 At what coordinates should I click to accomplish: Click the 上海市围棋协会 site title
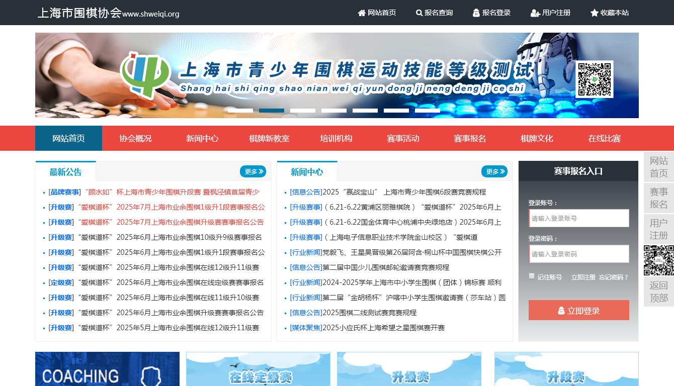(79, 13)
